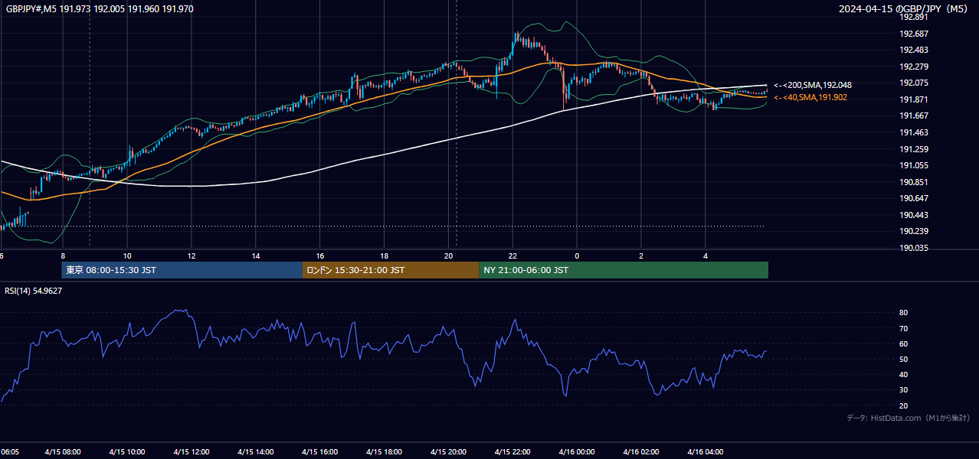This screenshot has height=459, width=979.
Task: Click the London 15:30-21:00 JST session bar
Action: pyautogui.click(x=391, y=270)
